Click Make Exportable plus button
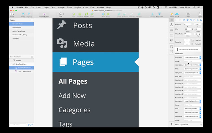The image size is (212, 133). (201, 125)
